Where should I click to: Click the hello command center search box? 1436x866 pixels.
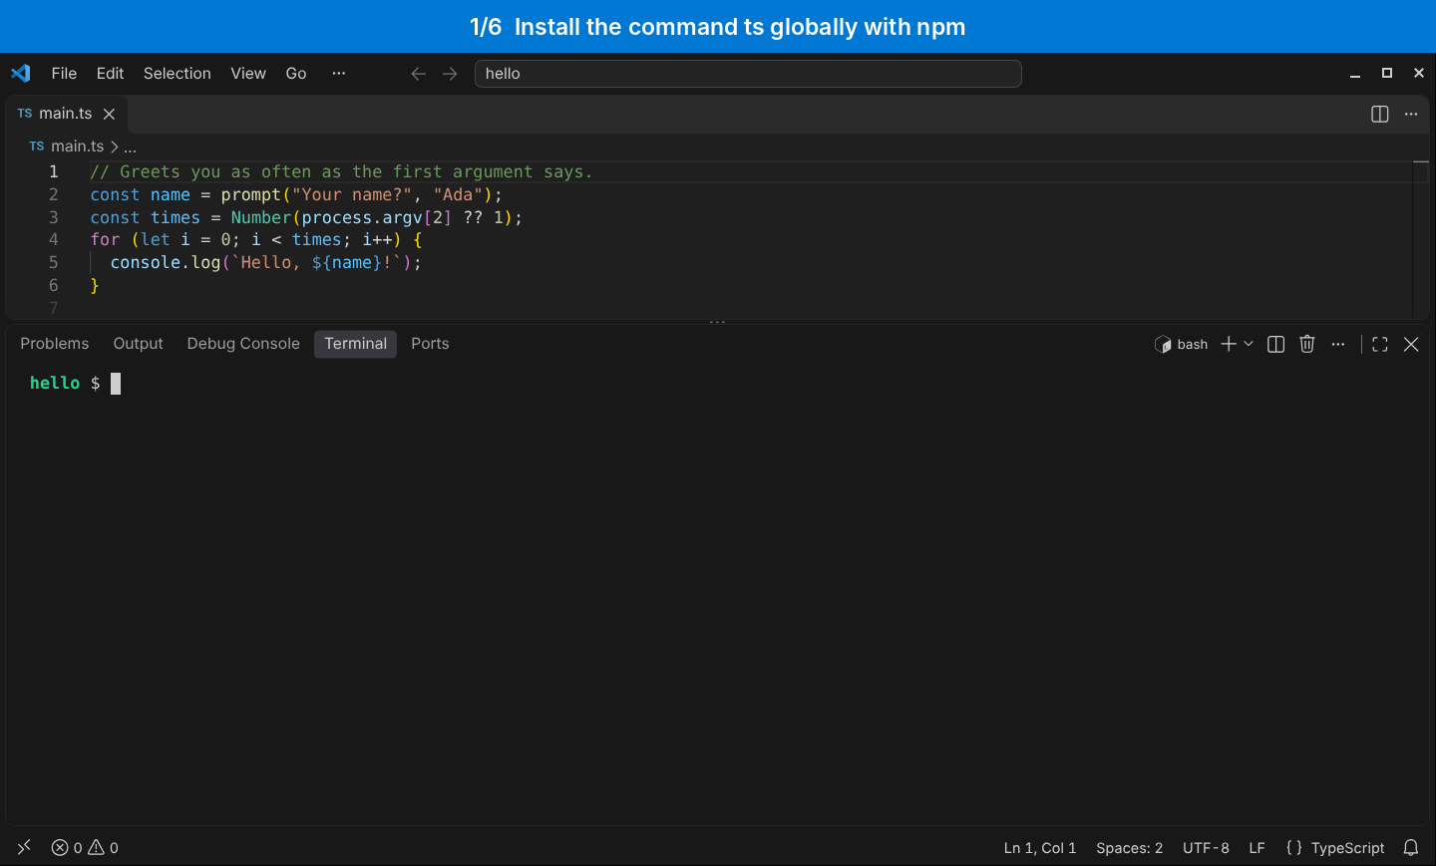click(748, 74)
